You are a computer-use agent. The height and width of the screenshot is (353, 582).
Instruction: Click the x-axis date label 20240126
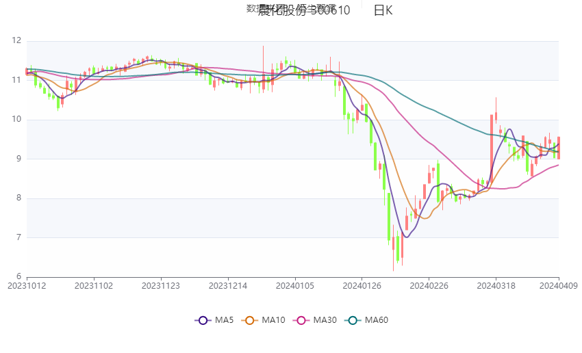pos(362,286)
